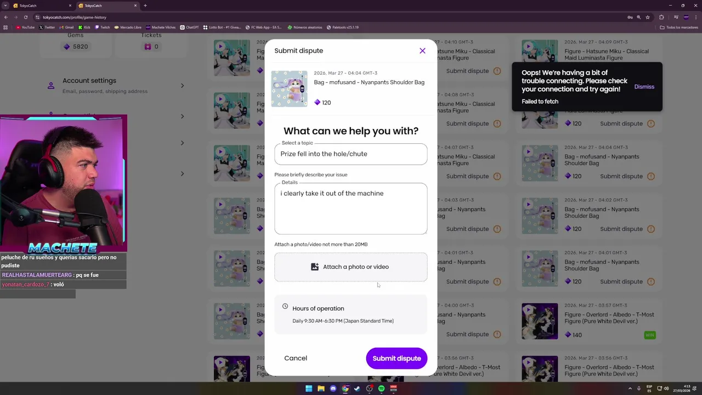Cancel the dispute dialog

[296, 358]
